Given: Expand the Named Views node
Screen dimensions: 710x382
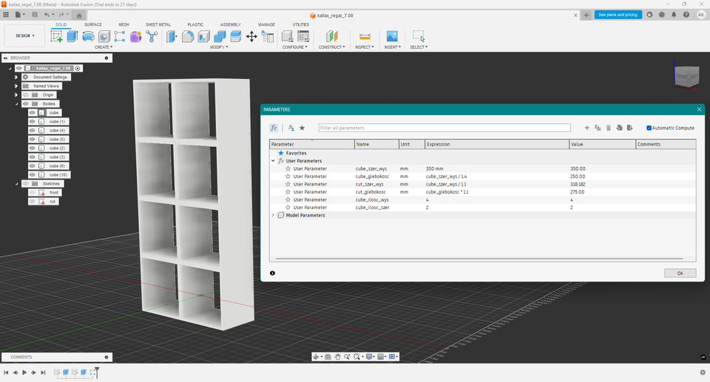Looking at the screenshot, I should pyautogui.click(x=16, y=86).
